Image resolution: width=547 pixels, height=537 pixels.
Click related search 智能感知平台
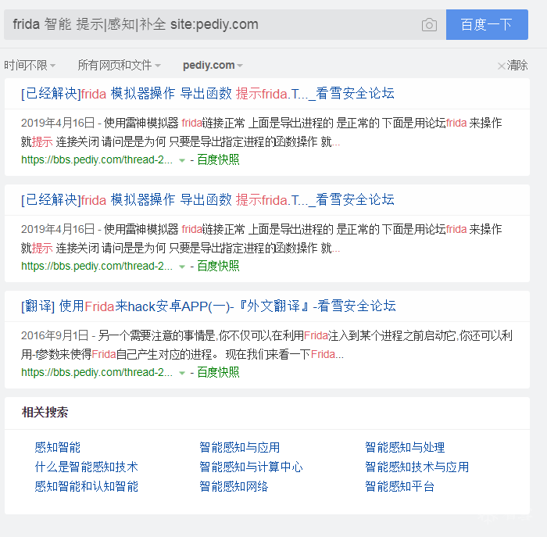tap(400, 486)
